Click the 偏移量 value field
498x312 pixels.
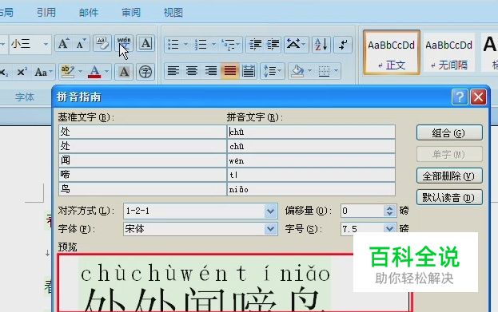[x=362, y=211]
